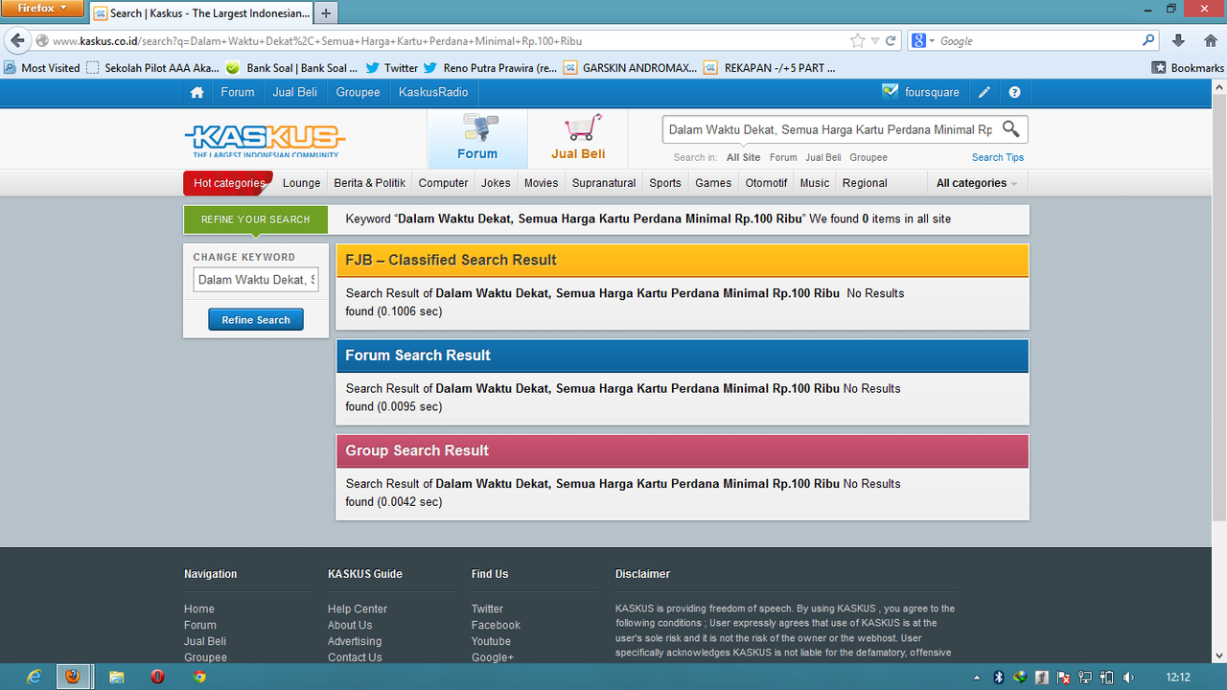
Task: Open Help Center footer link
Action: [358, 609]
